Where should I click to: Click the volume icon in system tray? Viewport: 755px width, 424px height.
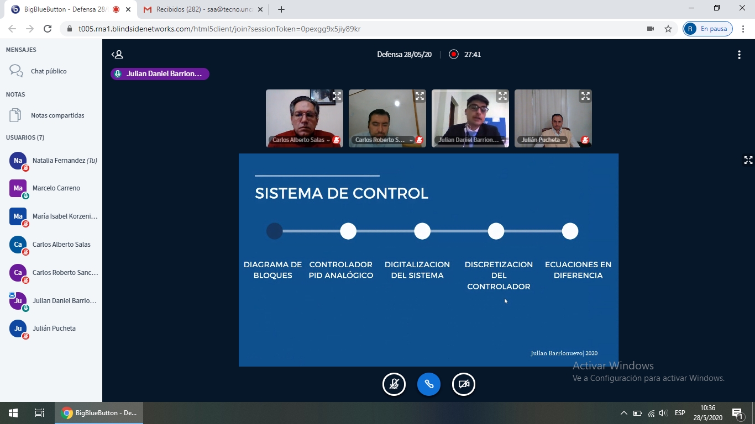(x=664, y=413)
